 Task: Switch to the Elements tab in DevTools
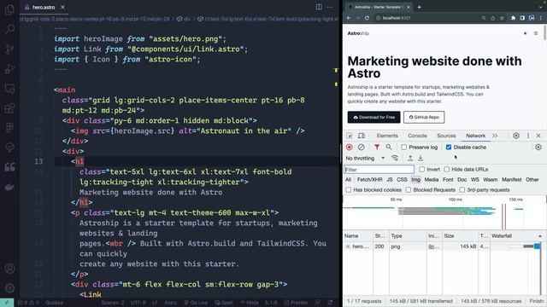click(387, 136)
